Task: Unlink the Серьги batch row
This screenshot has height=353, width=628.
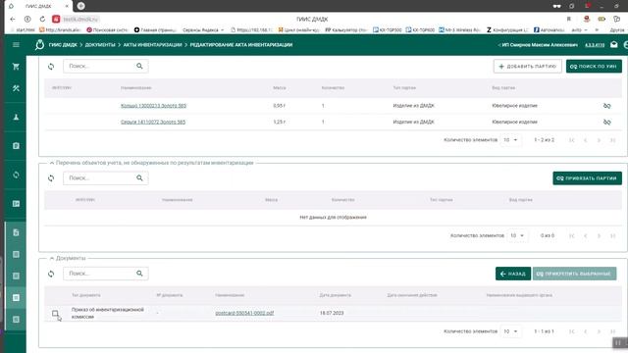Action: (x=606, y=122)
